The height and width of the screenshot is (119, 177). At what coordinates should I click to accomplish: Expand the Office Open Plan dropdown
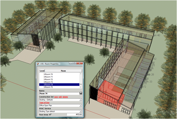[81, 105]
